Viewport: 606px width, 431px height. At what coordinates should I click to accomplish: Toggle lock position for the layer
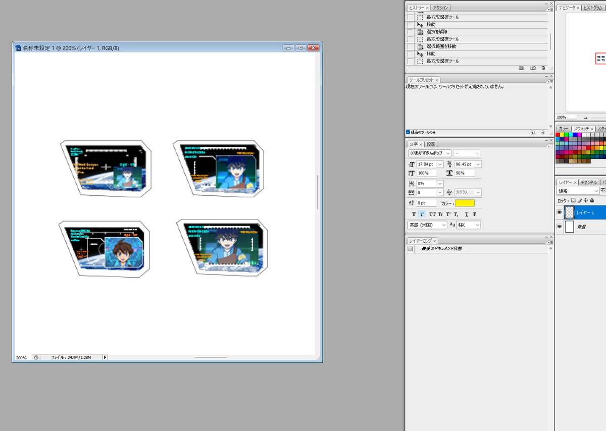coord(586,200)
